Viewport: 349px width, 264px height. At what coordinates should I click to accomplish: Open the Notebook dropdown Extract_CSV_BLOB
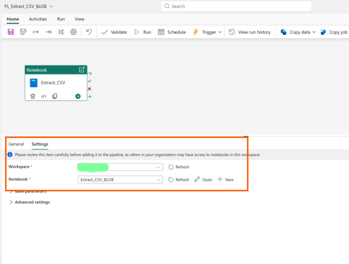pos(120,180)
